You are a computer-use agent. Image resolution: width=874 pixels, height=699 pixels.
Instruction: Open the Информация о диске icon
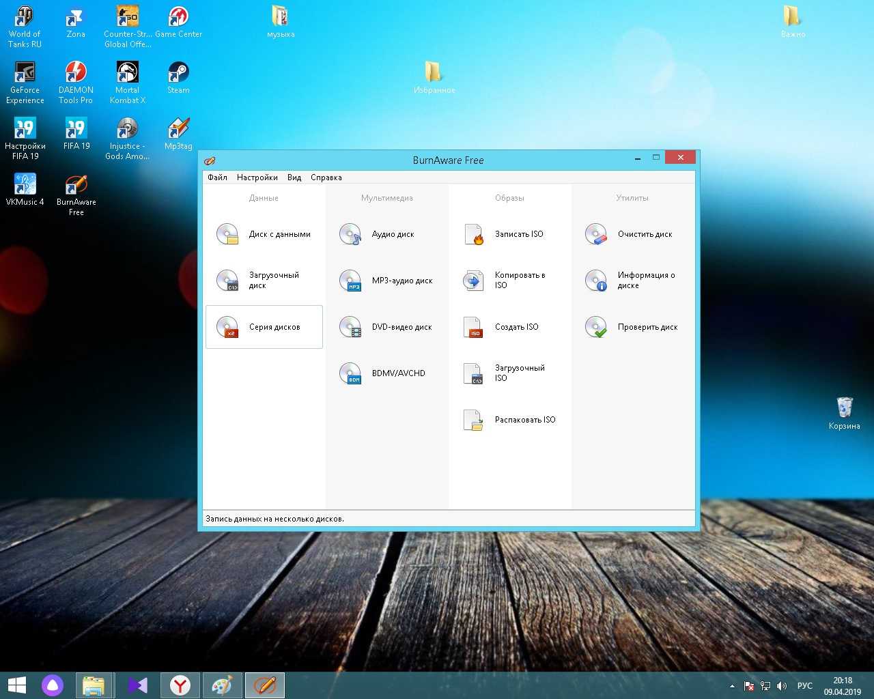pyautogui.click(x=596, y=281)
